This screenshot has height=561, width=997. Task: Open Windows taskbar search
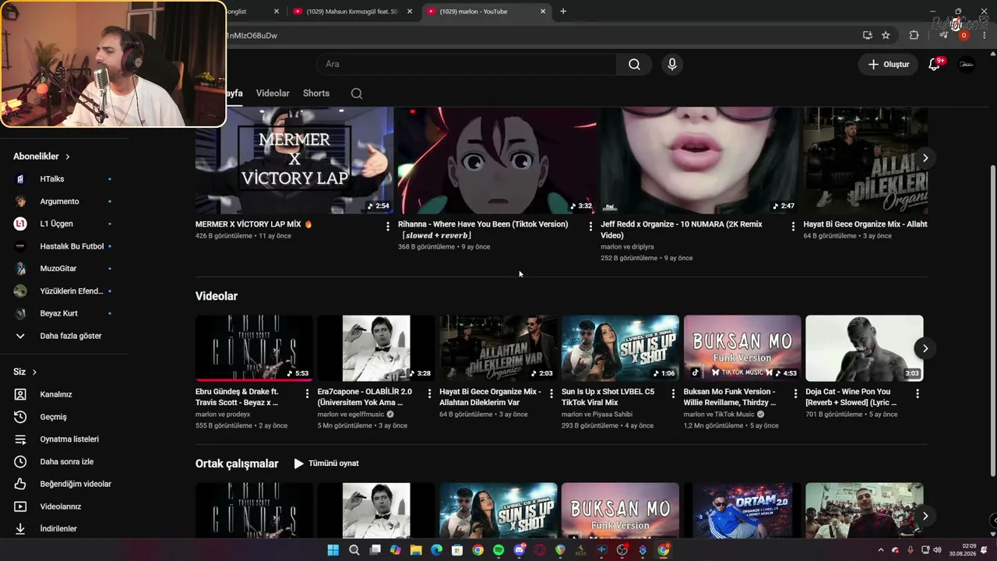click(x=354, y=550)
